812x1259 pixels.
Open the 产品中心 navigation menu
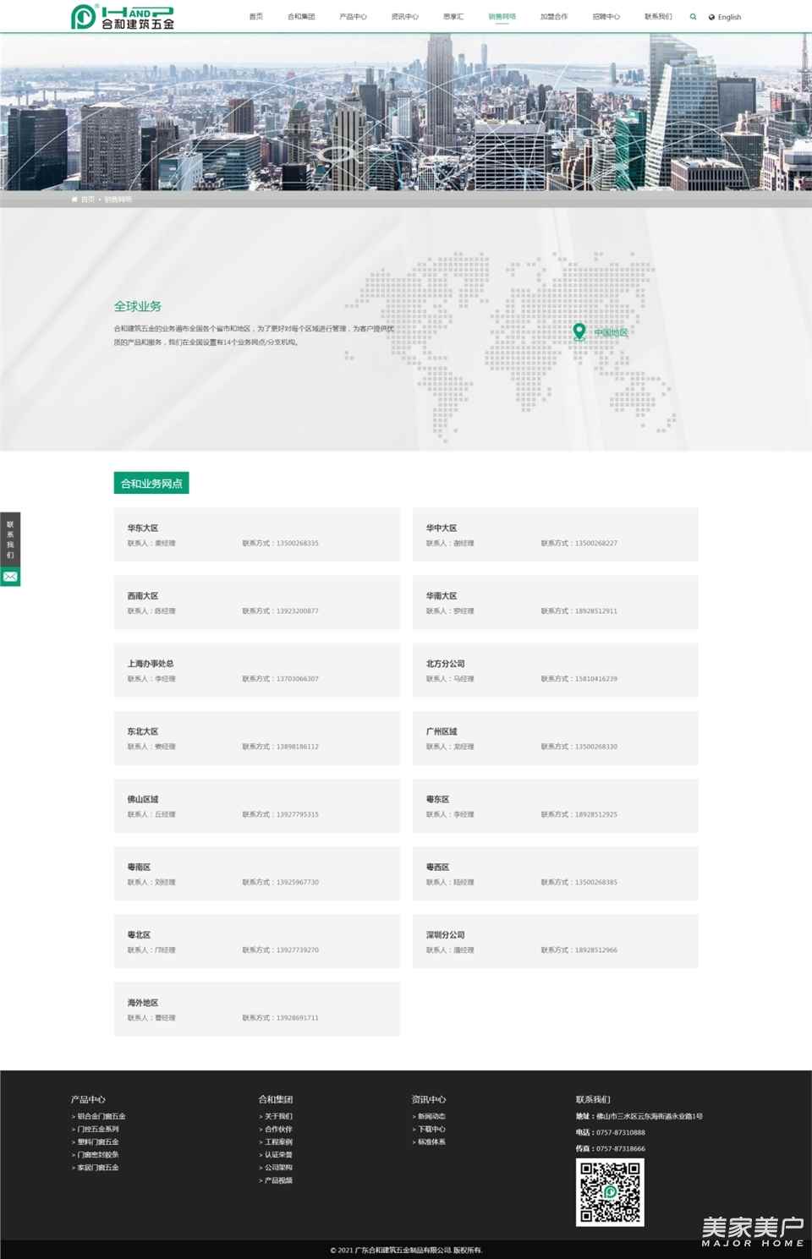click(x=353, y=17)
